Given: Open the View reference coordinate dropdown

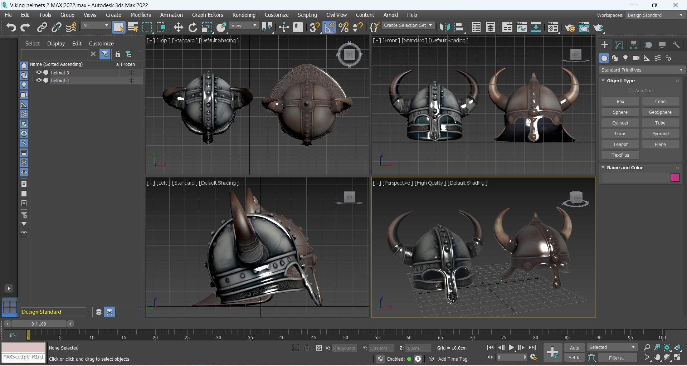Looking at the screenshot, I should point(244,26).
